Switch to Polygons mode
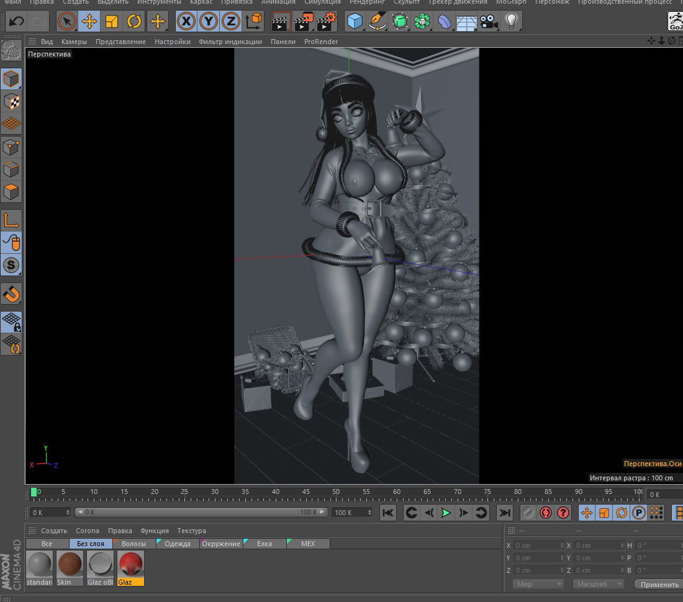Screen dimensions: 683x602 pos(11,192)
